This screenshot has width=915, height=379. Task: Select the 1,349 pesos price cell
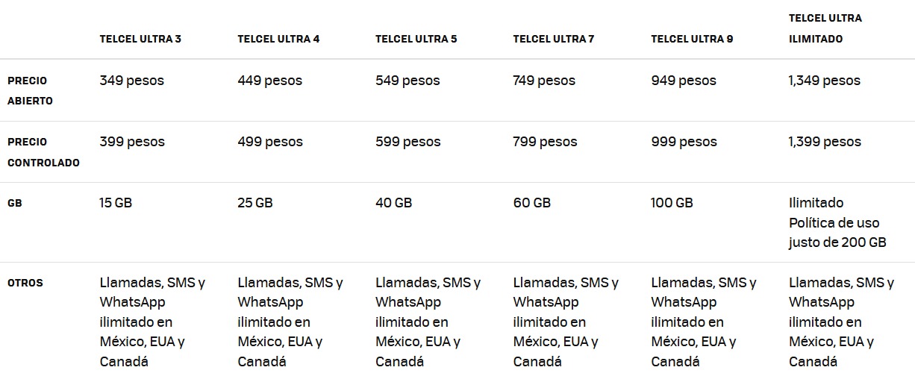[824, 81]
